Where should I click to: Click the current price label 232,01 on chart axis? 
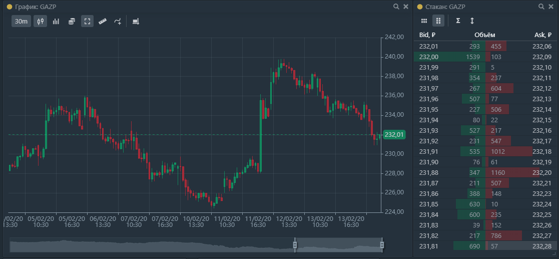coord(394,135)
